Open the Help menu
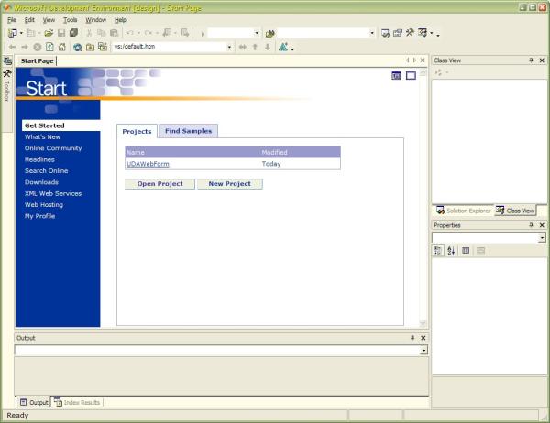Screen dimensions: 550x423 (x=120, y=20)
